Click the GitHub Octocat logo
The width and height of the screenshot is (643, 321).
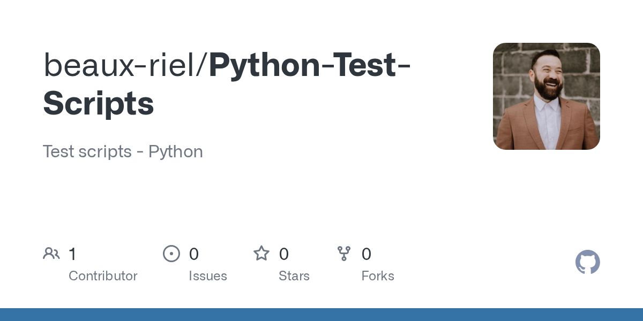(x=587, y=263)
